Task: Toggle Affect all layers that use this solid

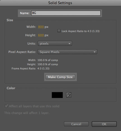Action: [6, 106]
